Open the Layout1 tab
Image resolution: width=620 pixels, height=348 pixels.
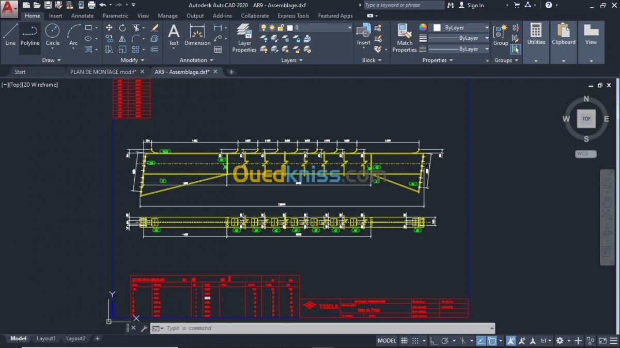click(x=46, y=339)
